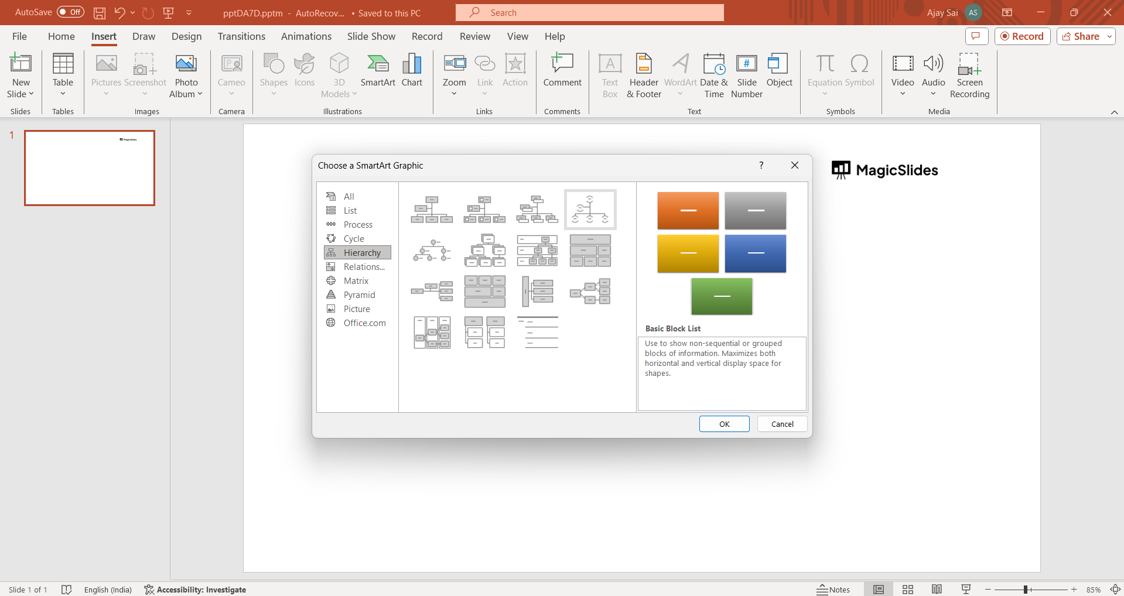1124x596 pixels.
Task: Choose the Matrix category
Action: 357,280
